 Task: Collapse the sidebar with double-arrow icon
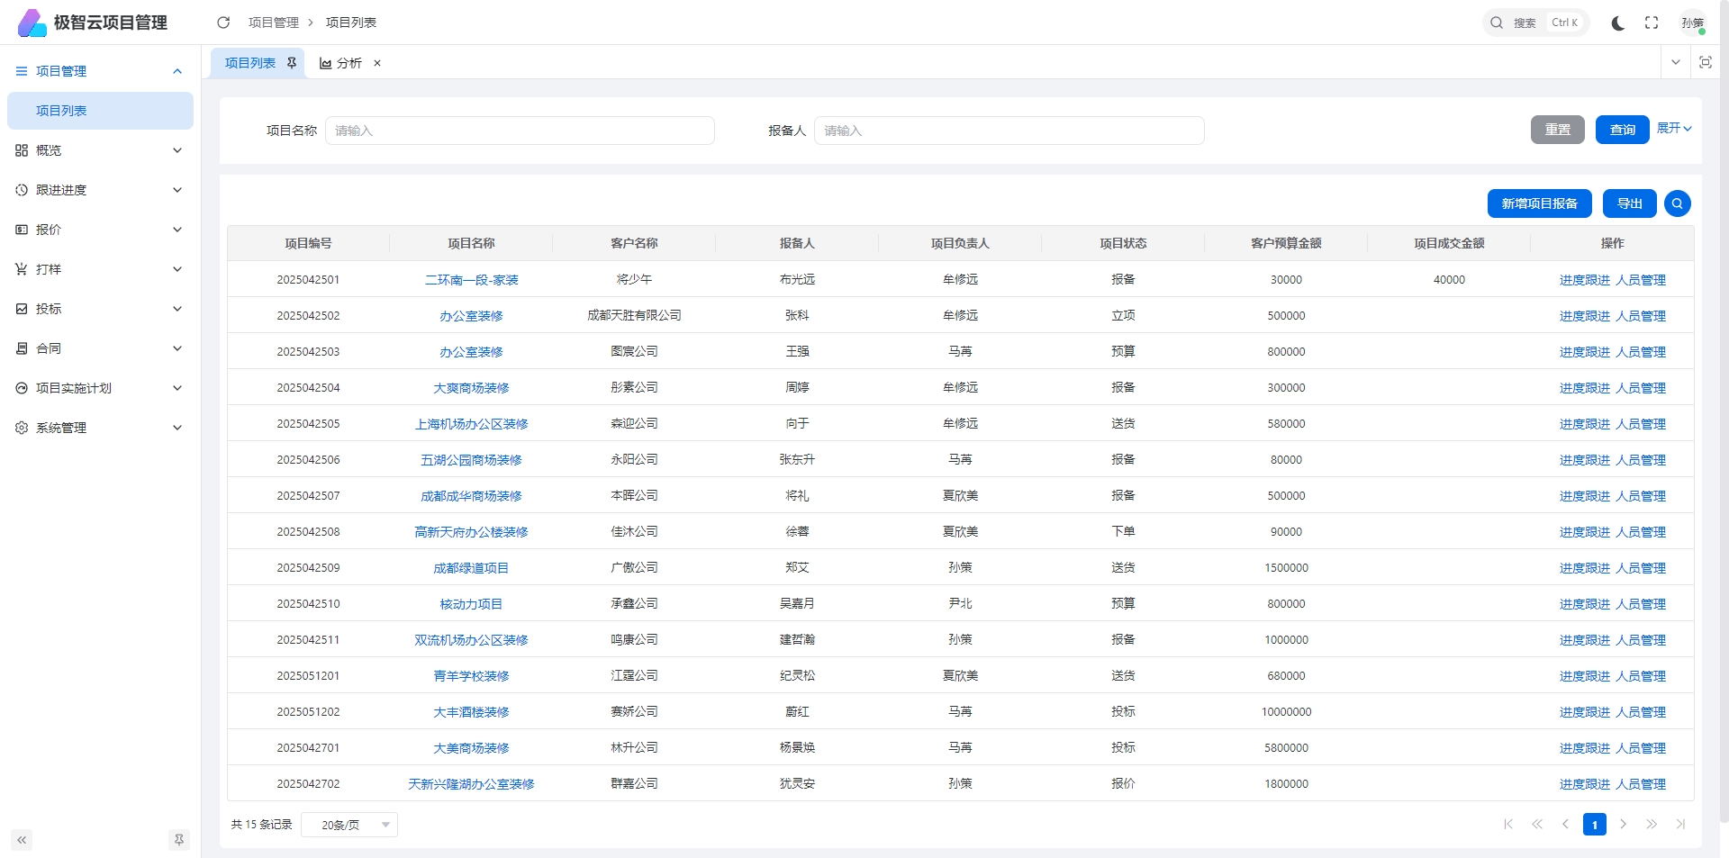tap(22, 840)
